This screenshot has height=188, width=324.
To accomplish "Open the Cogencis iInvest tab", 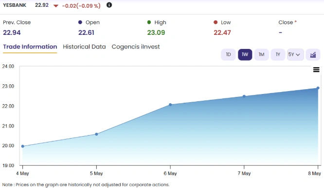I will 136,47.
